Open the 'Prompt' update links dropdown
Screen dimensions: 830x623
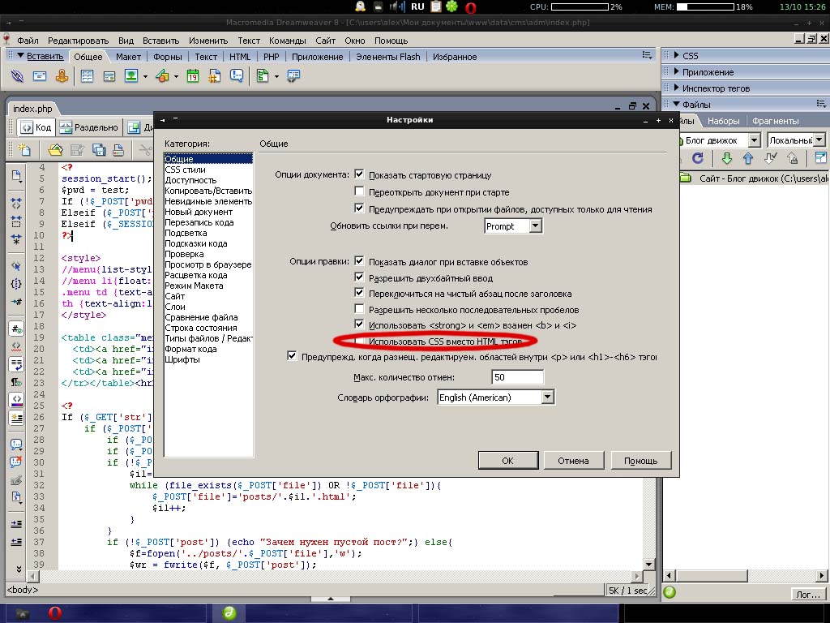(535, 226)
